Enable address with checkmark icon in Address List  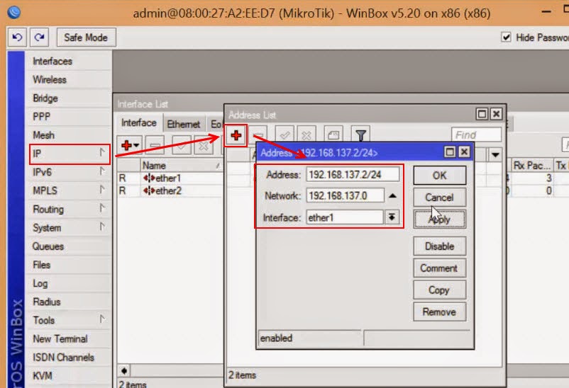[x=284, y=135]
